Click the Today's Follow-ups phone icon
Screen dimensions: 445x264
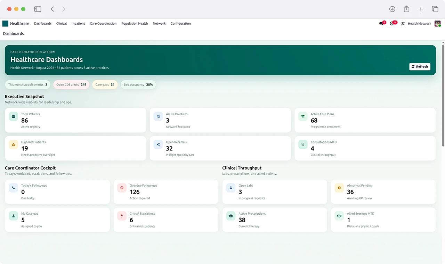[14, 188]
